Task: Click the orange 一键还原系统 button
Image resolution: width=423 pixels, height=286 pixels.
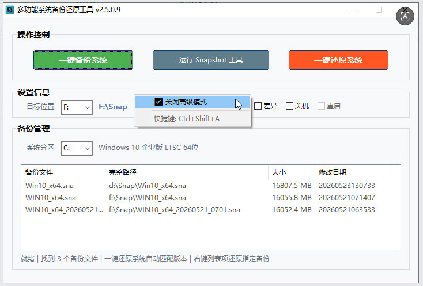Action: point(338,60)
